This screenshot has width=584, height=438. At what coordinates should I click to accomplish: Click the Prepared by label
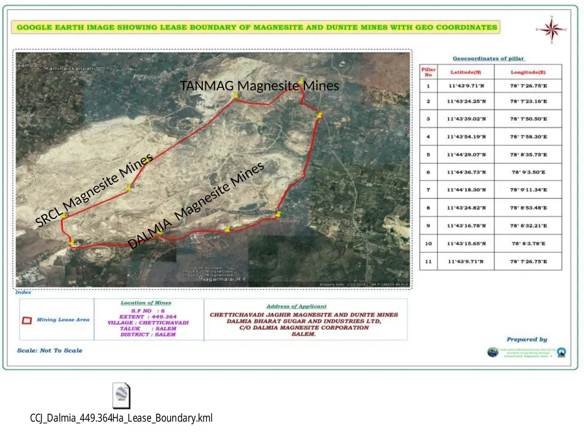(x=526, y=339)
